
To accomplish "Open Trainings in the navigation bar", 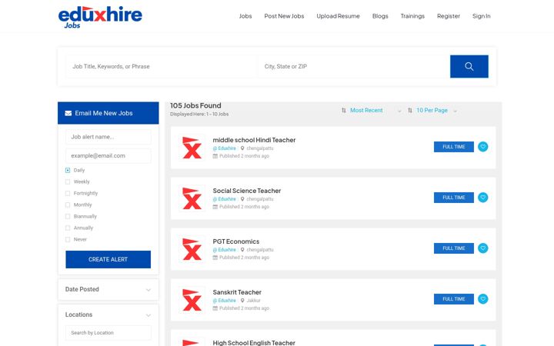I will pyautogui.click(x=412, y=16).
